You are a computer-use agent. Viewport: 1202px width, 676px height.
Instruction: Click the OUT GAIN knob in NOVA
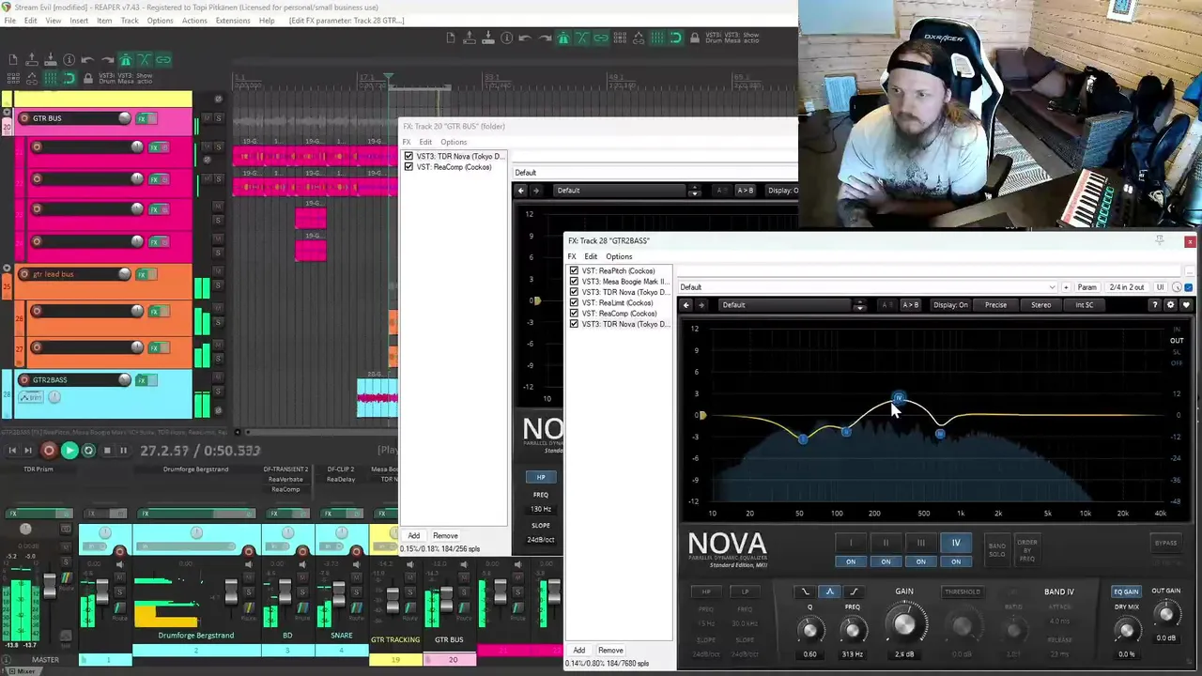(x=1165, y=614)
